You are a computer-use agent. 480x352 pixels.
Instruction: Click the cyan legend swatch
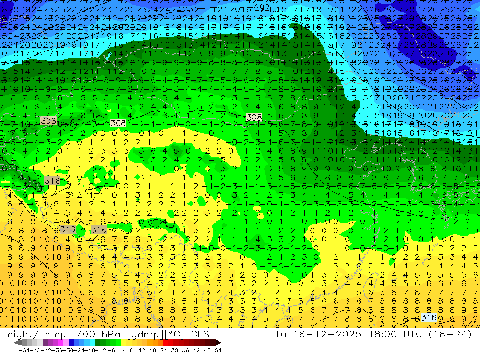pos(92,343)
